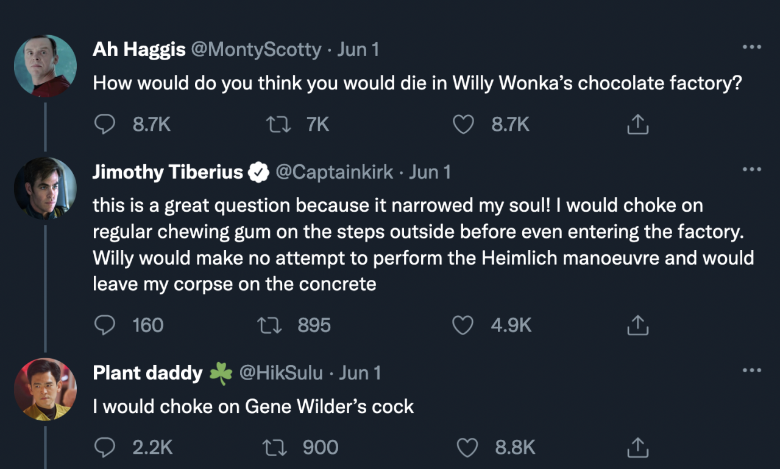This screenshot has height=469, width=780.
Task: Like the Plant daddy tweet
Action: pos(467,448)
